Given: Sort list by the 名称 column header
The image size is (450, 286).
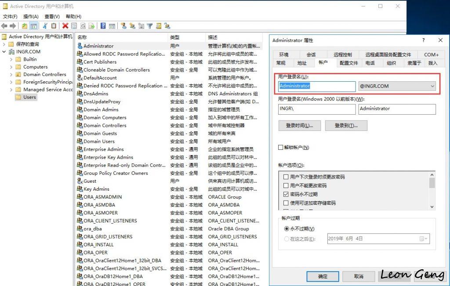Looking at the screenshot, I should click(122, 37).
